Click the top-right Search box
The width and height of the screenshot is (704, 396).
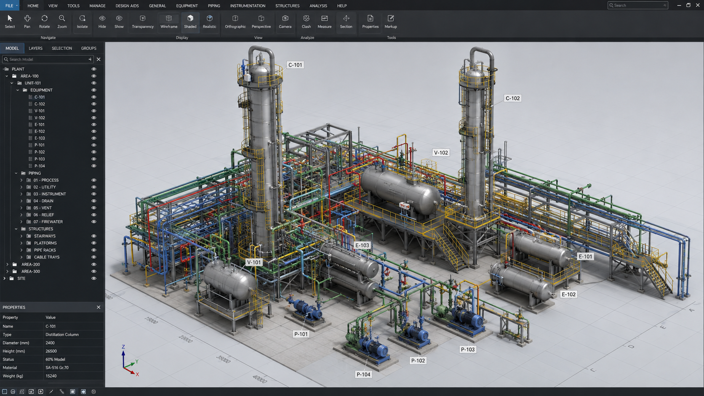(x=637, y=5)
